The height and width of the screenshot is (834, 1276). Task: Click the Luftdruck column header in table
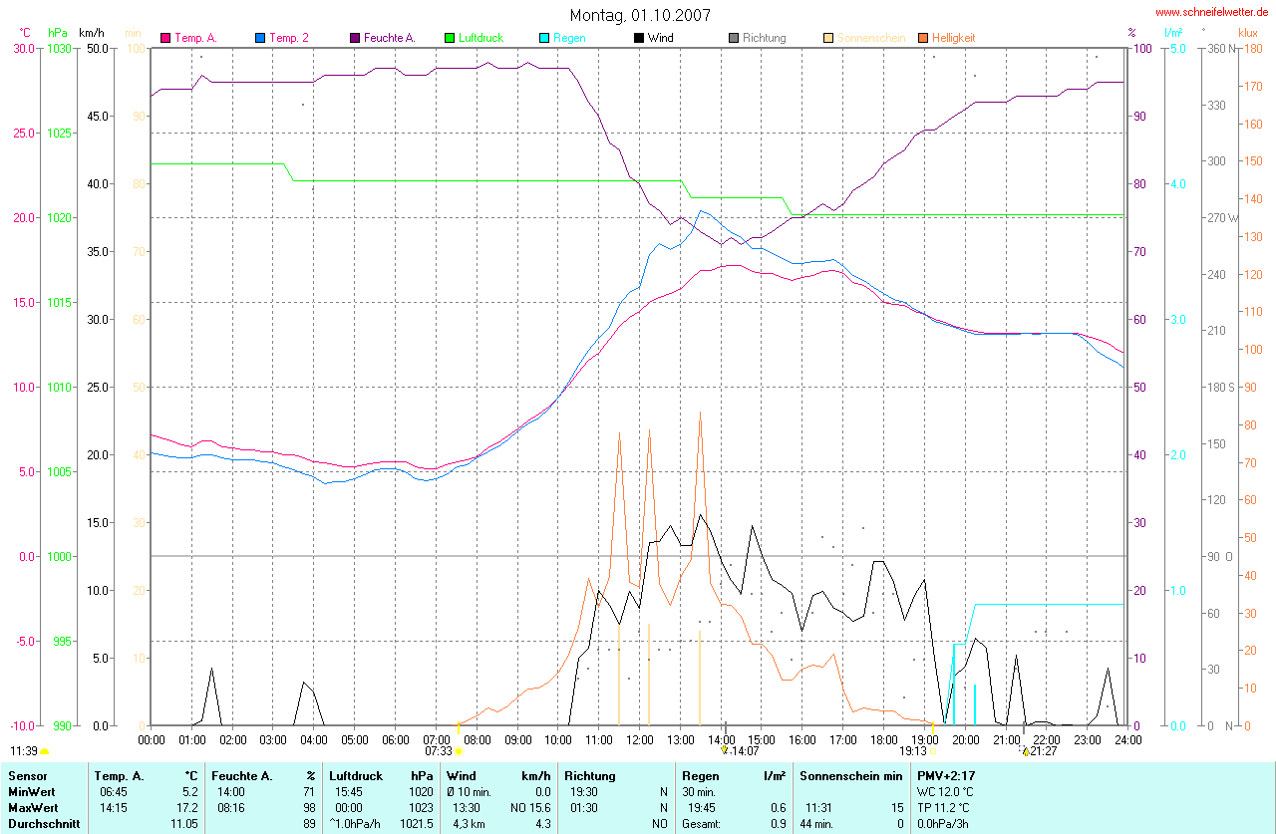[357, 775]
